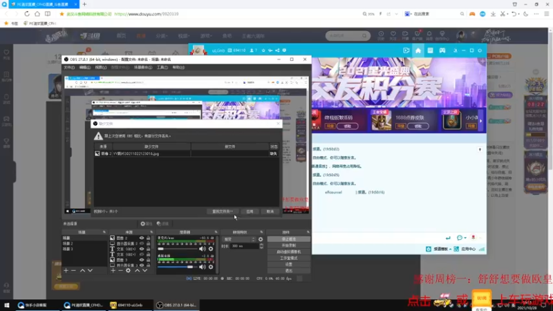The width and height of the screenshot is (553, 311).
Task: Remove the selected scene with minus icon
Action: click(73, 270)
